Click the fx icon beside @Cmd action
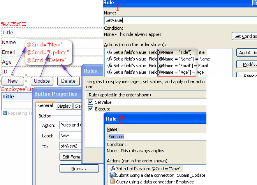 tap(112, 168)
